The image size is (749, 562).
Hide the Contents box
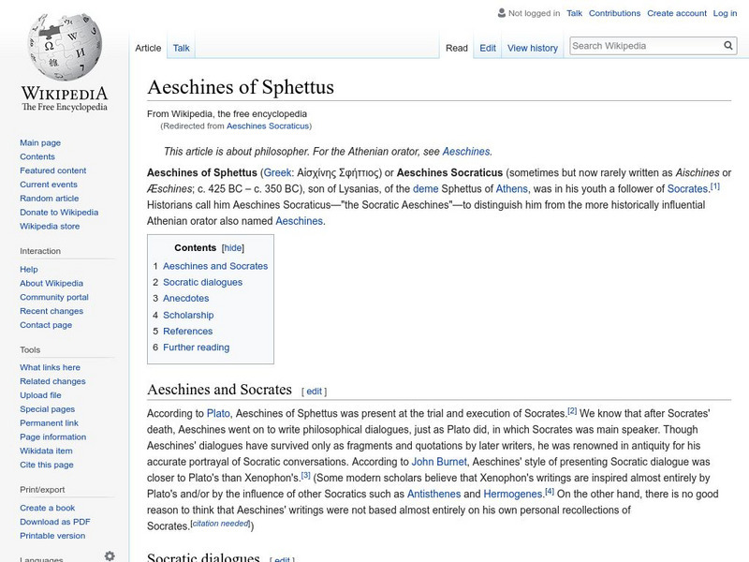[x=233, y=247]
